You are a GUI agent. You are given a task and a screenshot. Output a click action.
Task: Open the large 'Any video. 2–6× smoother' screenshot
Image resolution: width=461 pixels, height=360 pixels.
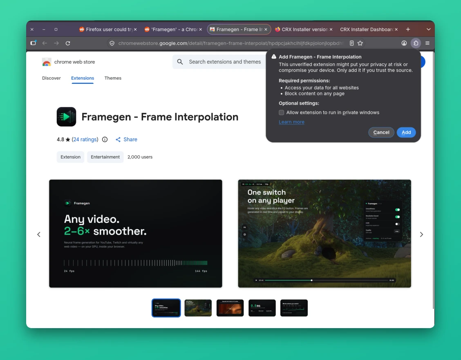pos(136,234)
